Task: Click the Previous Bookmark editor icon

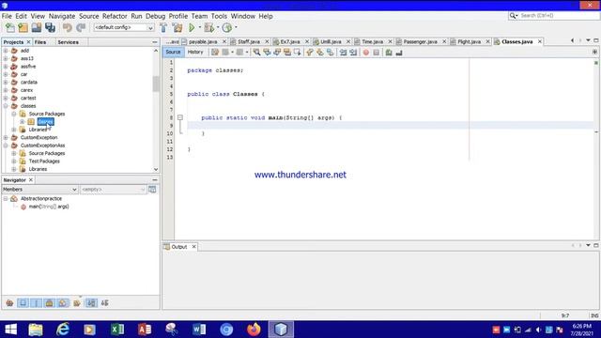Action: (310, 53)
